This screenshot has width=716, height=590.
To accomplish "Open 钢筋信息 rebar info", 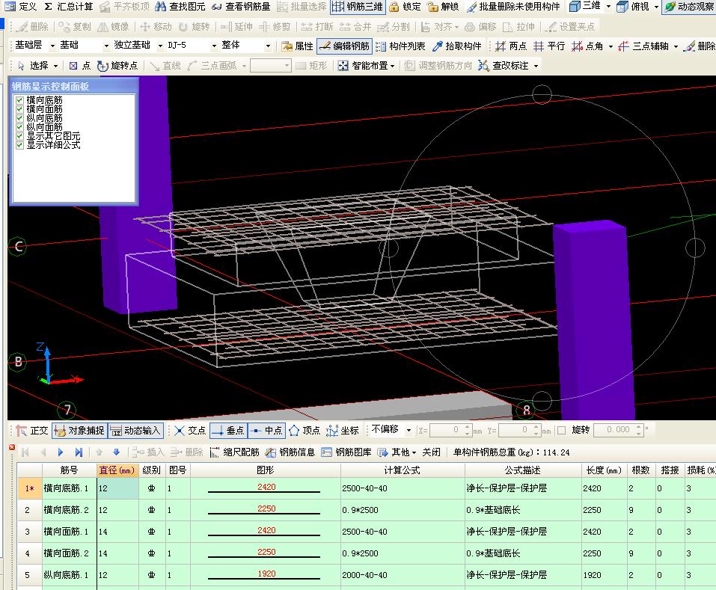I will tap(290, 452).
